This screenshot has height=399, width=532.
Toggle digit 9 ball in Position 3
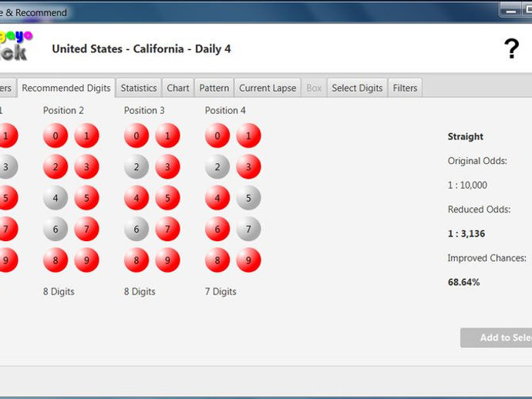point(167,260)
